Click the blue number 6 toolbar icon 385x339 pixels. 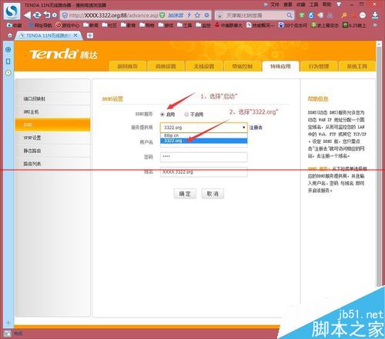click(x=311, y=15)
